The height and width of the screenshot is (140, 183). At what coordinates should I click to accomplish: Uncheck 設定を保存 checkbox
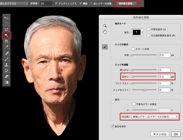click(112, 126)
